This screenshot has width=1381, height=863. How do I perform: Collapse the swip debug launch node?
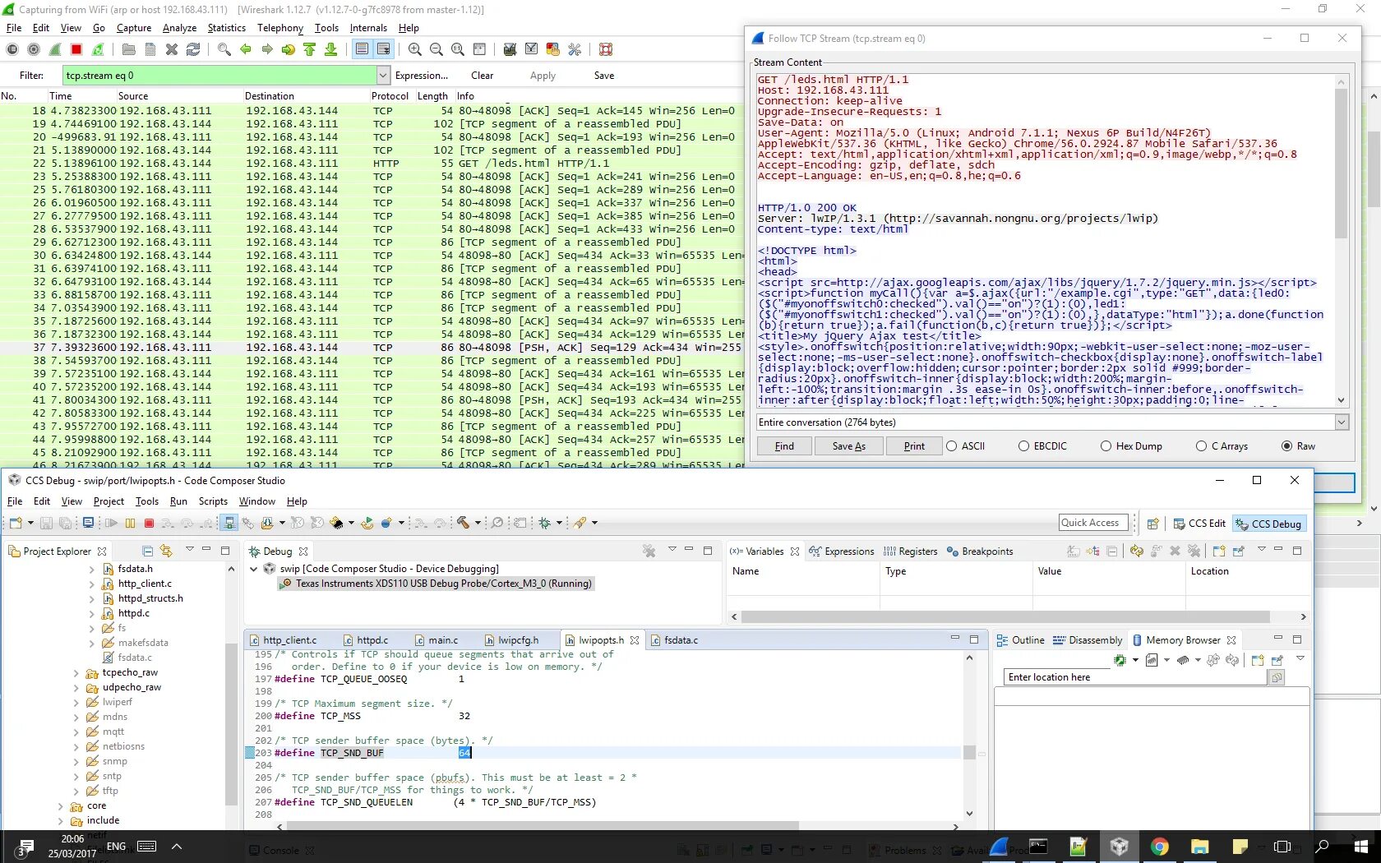[x=253, y=569]
